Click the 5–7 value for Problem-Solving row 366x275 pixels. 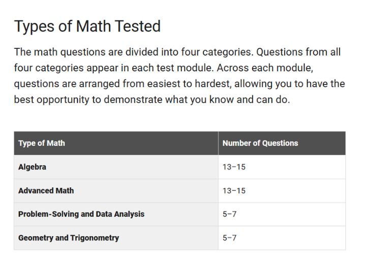229,214
